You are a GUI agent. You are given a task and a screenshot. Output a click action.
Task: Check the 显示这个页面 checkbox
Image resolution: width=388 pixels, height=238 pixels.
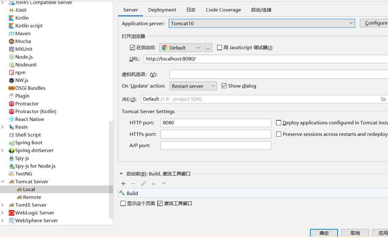click(123, 203)
